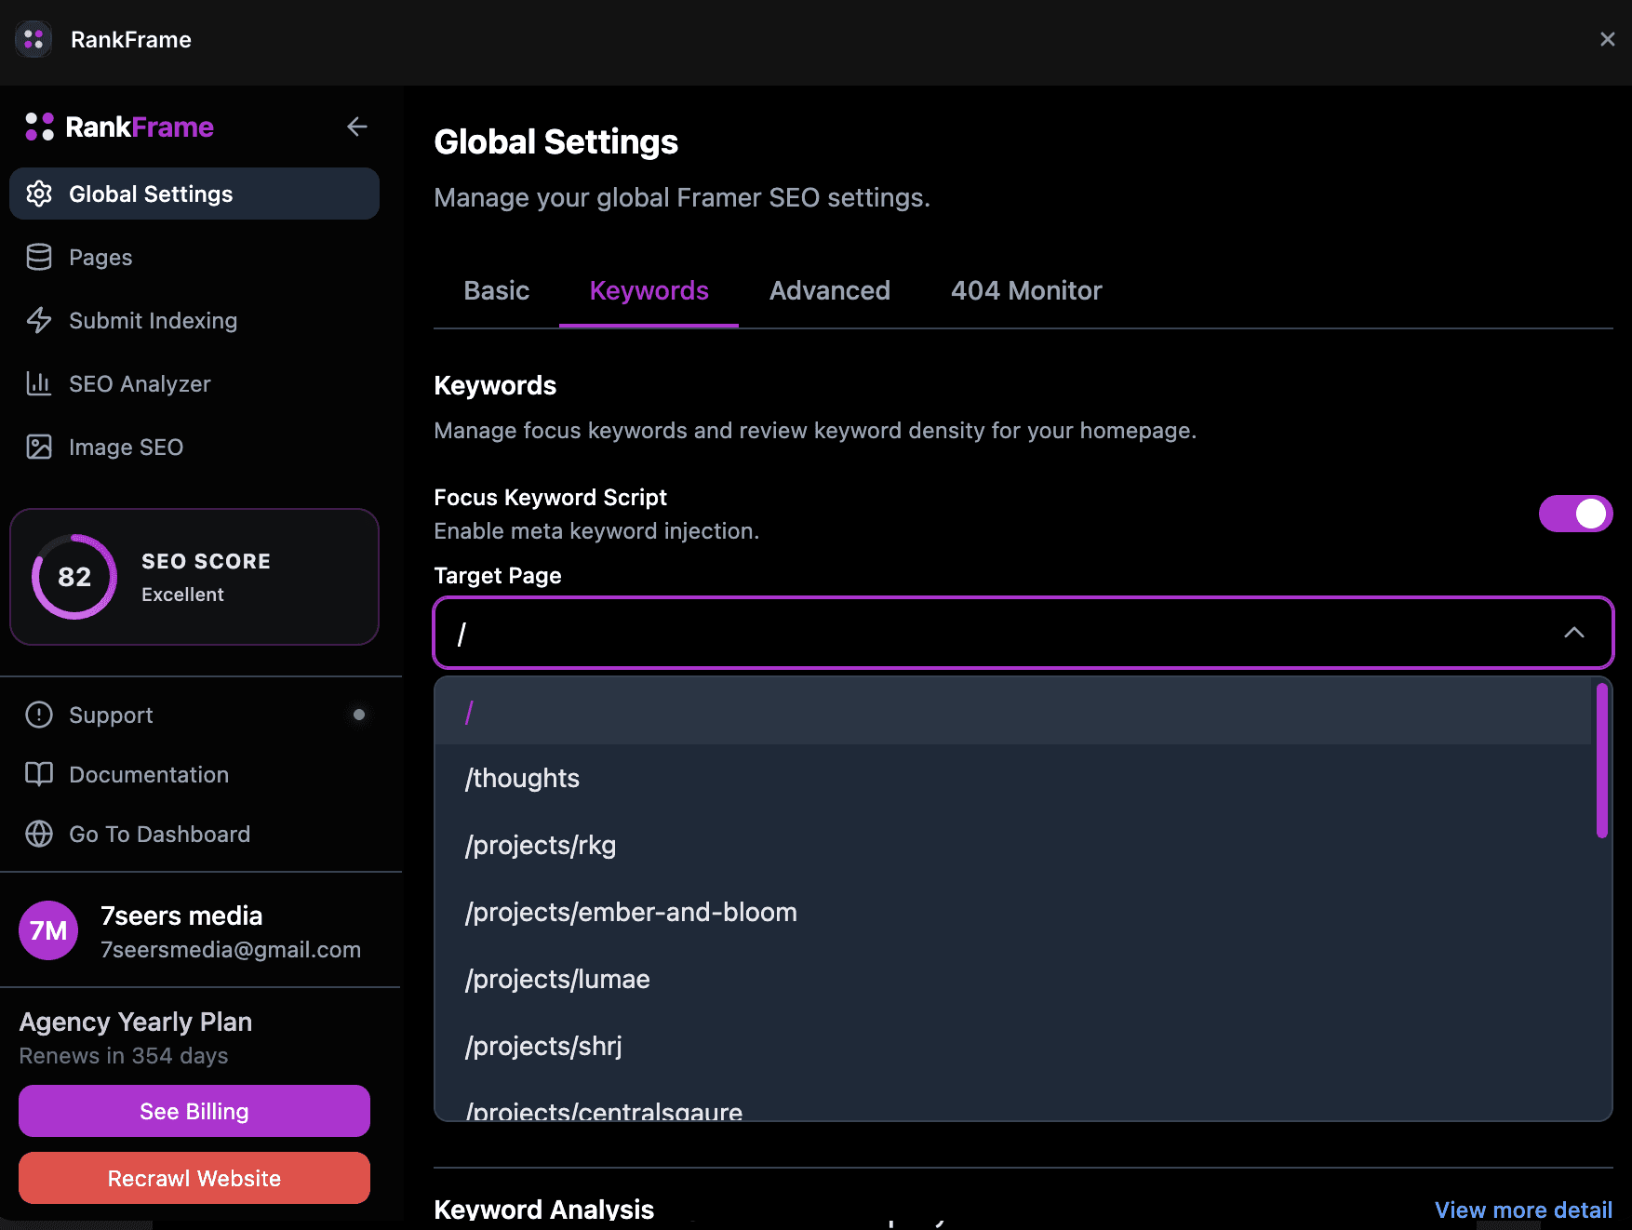Click the Support alert icon
Screen dimensions: 1632x1230
pyautogui.click(x=39, y=715)
